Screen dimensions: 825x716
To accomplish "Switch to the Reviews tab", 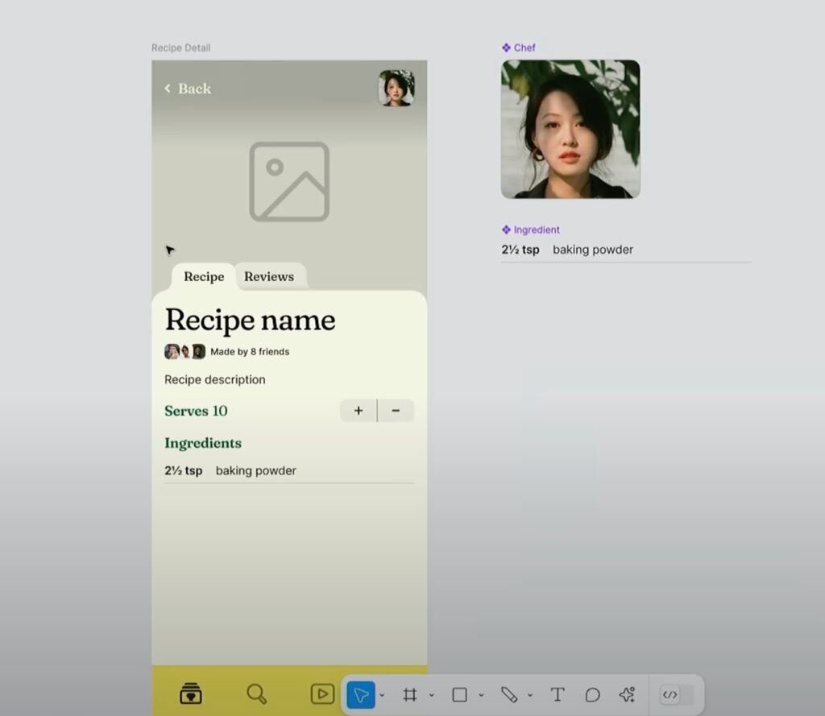I will click(x=269, y=276).
